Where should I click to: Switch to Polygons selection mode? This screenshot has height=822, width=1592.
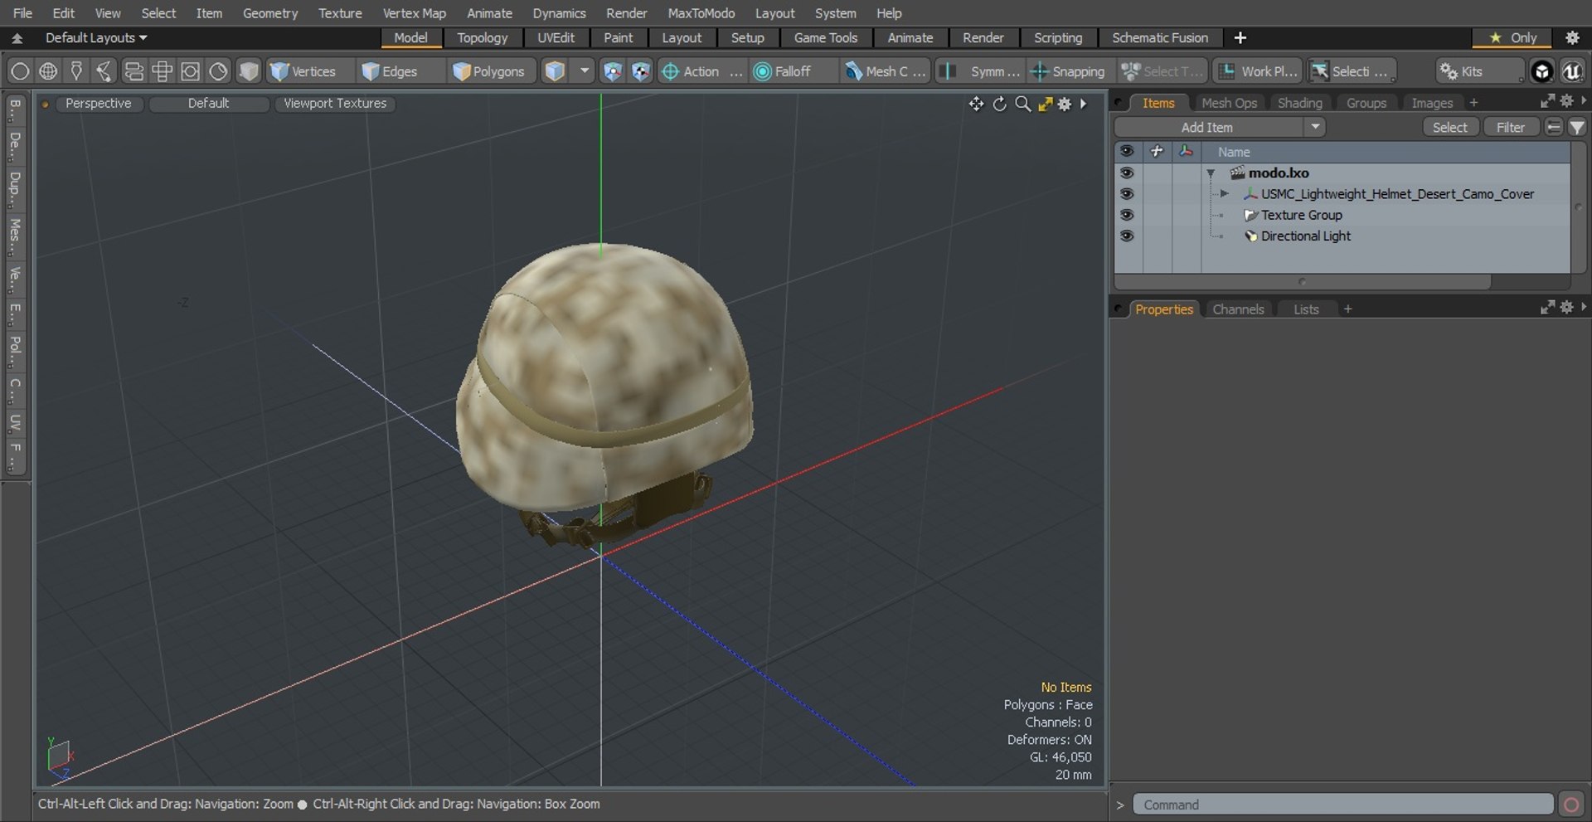click(490, 71)
